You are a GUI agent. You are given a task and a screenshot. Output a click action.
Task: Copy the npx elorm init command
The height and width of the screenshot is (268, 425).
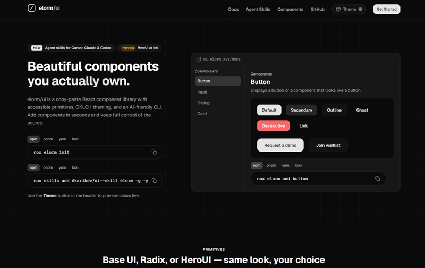[154, 152]
